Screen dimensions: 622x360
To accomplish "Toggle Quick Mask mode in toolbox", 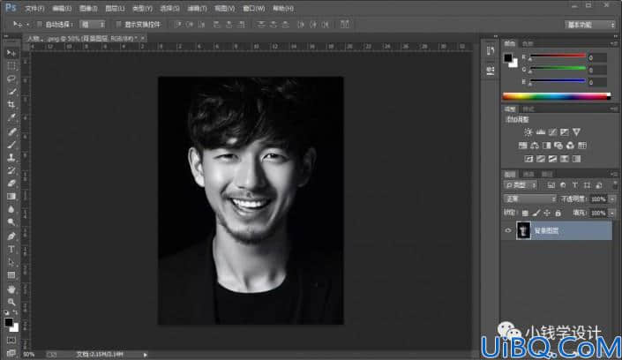I will (11, 341).
